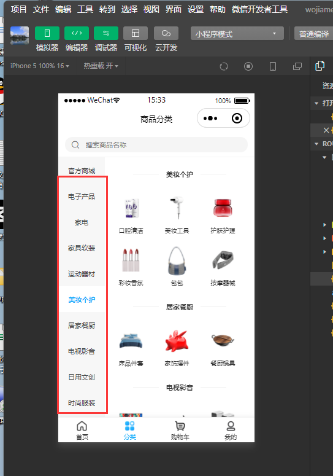Screen dimensions: 333x476
Task: Select the 时尚服装 category
Action: [x=82, y=403]
